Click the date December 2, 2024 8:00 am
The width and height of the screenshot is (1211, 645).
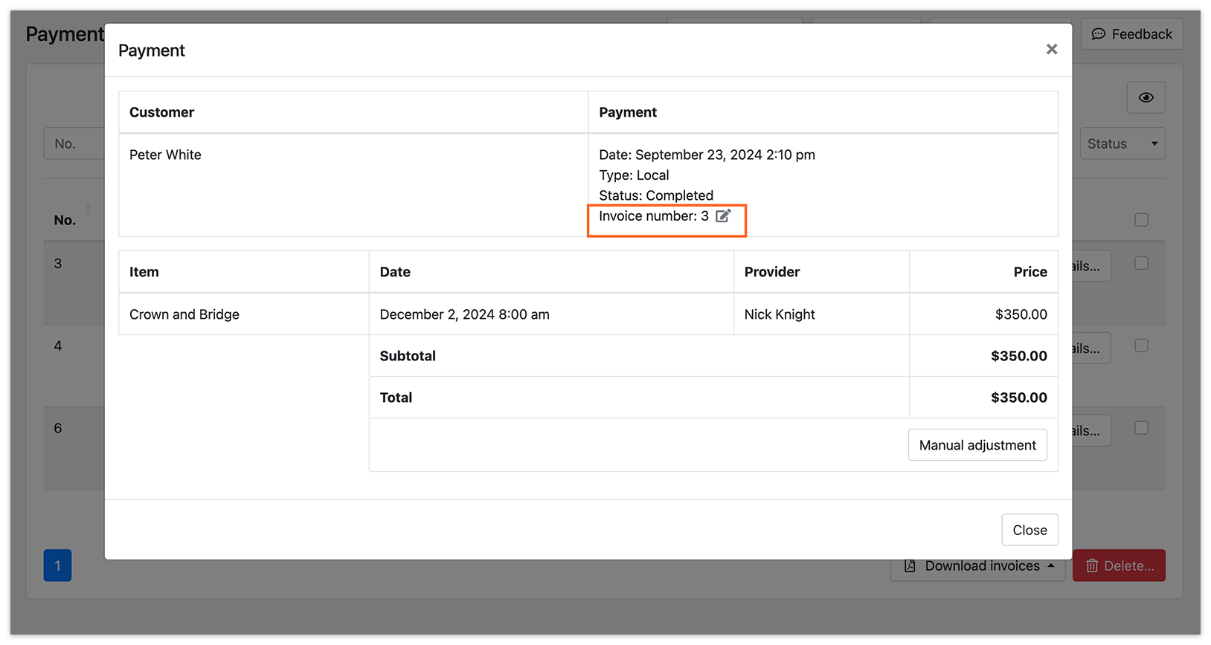pos(465,314)
